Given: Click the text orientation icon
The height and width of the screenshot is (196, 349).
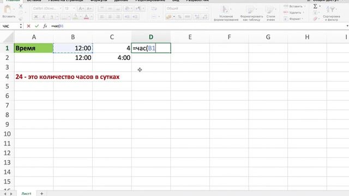Looking at the screenshot, I should (127, 9).
